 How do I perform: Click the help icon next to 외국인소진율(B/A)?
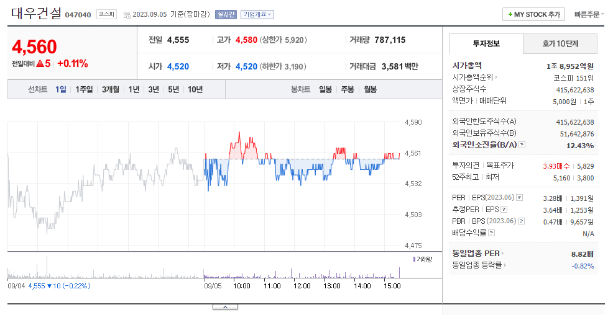click(x=522, y=145)
